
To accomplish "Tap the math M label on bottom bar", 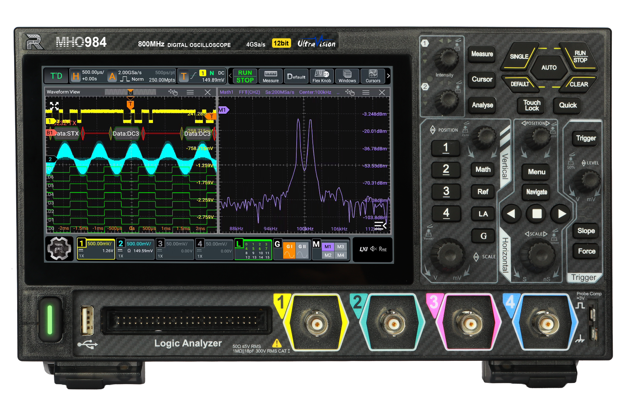I will pos(316,244).
